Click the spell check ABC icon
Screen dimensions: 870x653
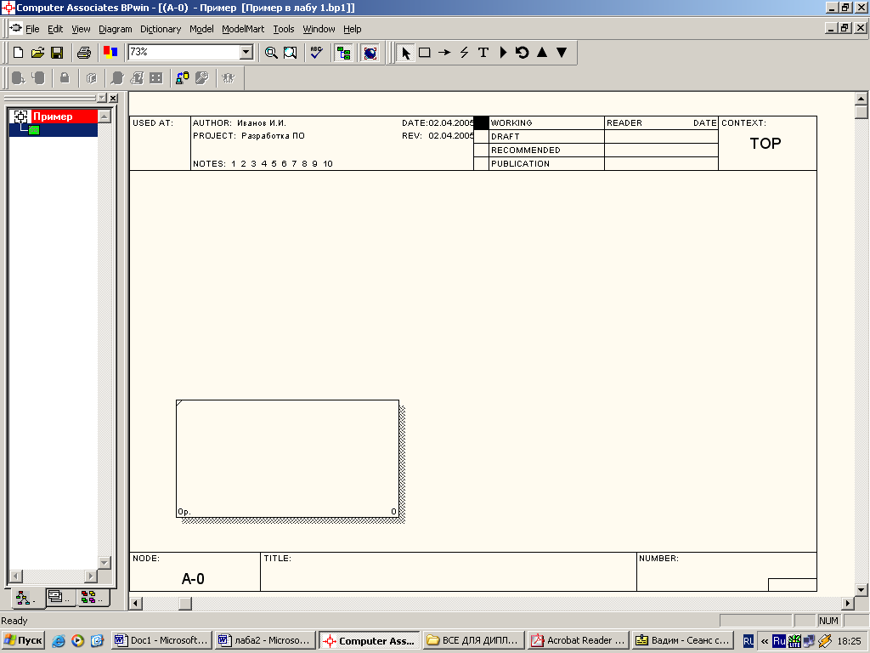[316, 53]
